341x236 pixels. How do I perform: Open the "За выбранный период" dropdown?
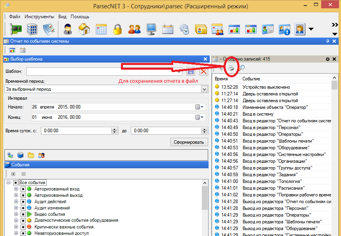pos(204,89)
